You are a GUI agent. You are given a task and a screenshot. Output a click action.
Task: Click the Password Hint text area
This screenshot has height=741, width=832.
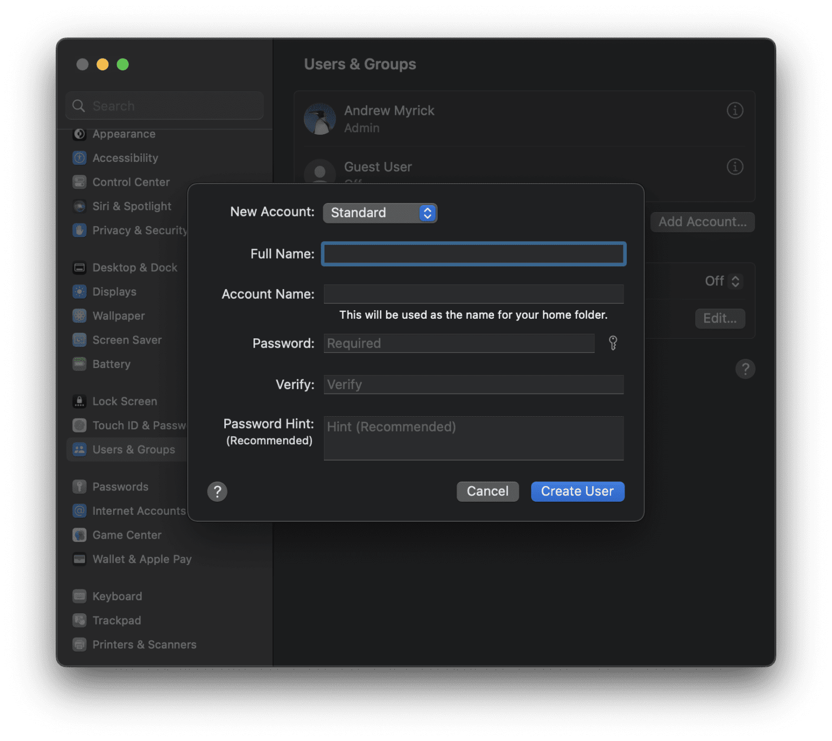coord(473,438)
